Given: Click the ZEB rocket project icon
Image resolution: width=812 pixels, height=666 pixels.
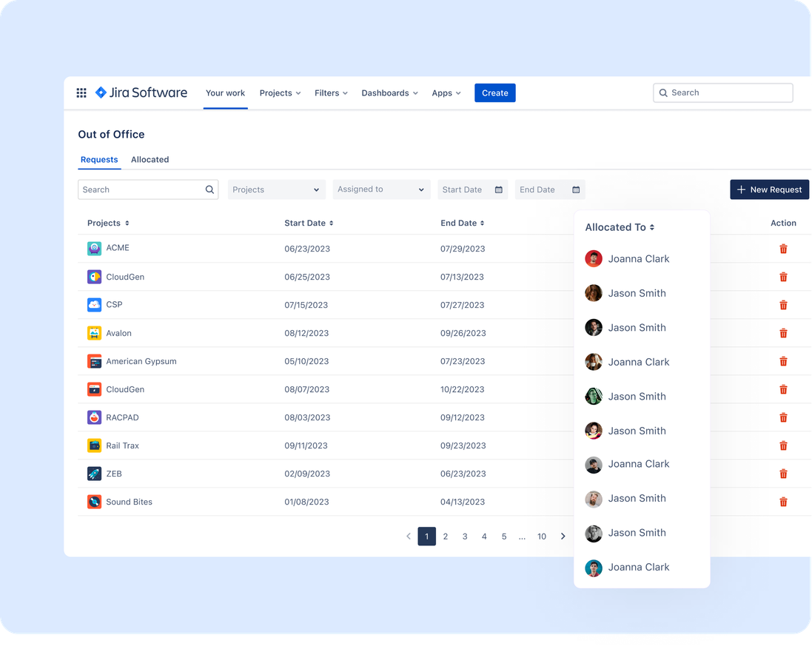Looking at the screenshot, I should click(x=94, y=474).
